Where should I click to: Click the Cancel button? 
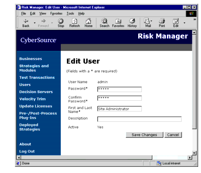point(173,135)
